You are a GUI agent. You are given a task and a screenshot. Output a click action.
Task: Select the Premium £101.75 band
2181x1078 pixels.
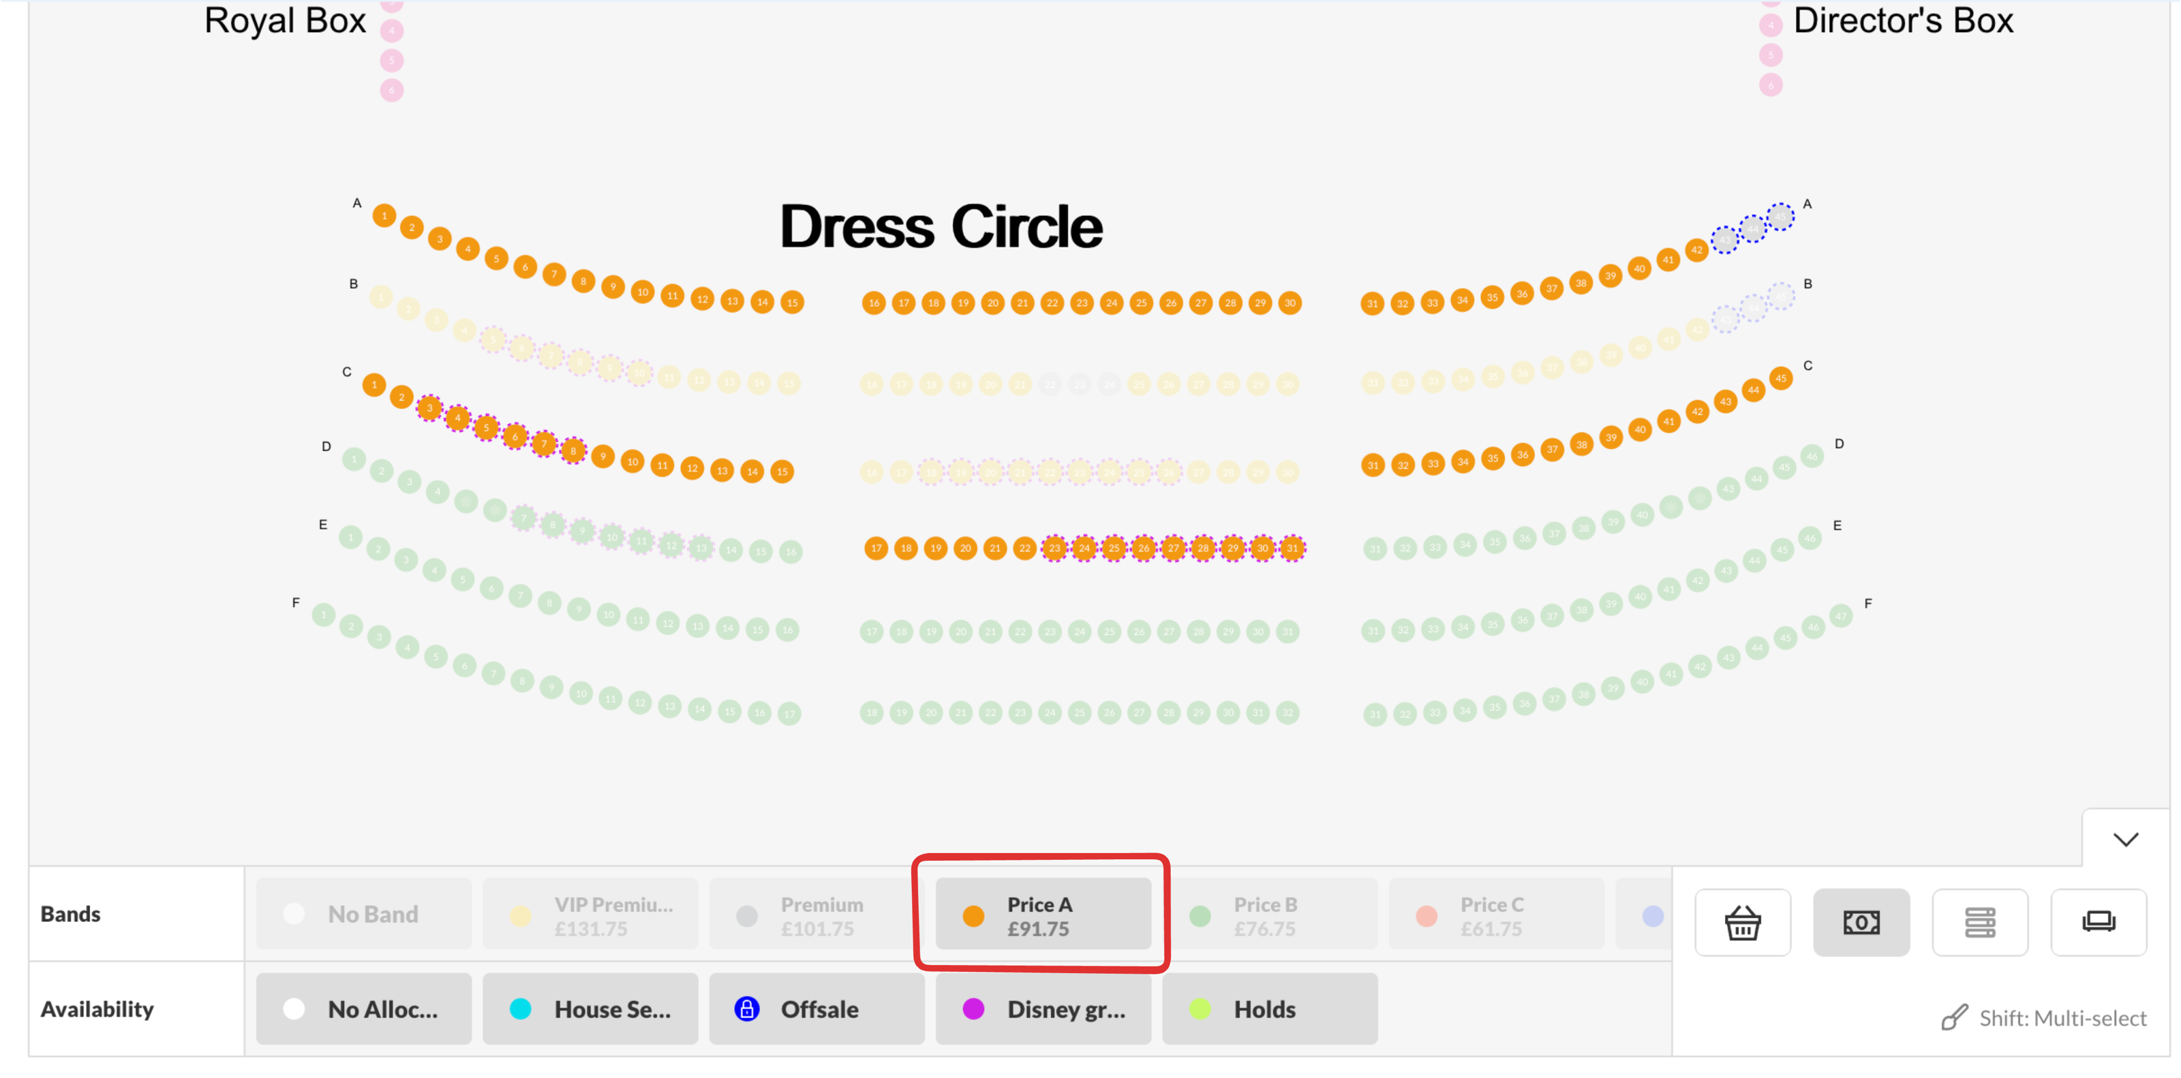(817, 914)
